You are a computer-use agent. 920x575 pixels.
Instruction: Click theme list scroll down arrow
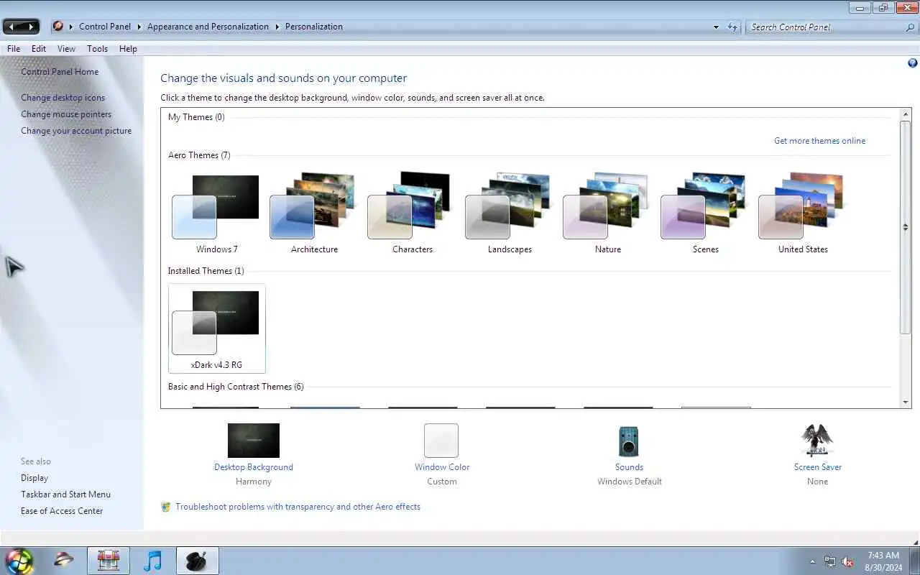tap(906, 402)
